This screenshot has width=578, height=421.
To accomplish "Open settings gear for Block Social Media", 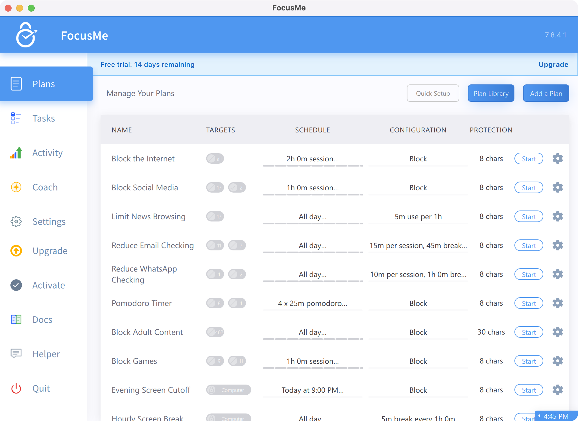I will pos(557,187).
